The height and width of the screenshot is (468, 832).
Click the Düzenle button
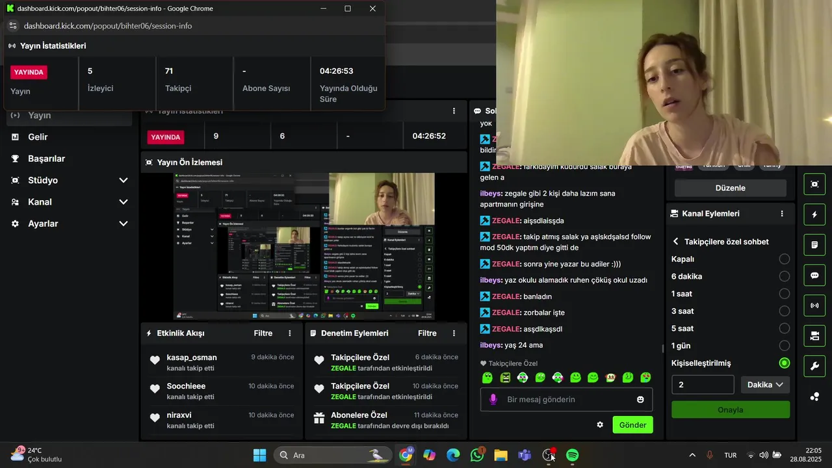click(x=731, y=188)
